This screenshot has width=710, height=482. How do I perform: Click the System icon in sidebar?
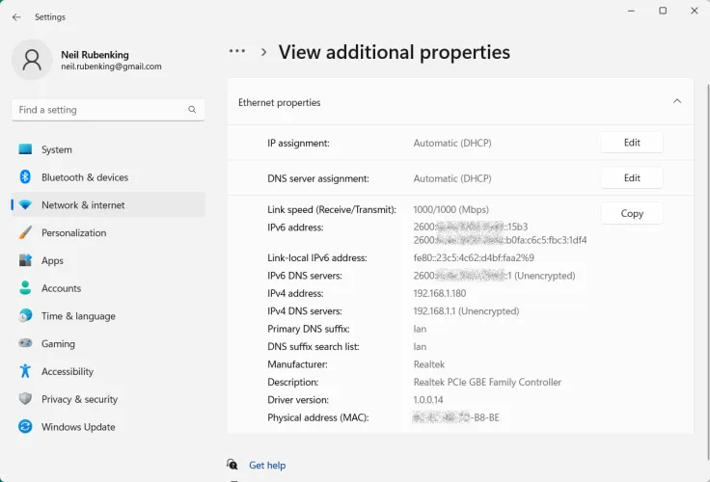click(25, 149)
